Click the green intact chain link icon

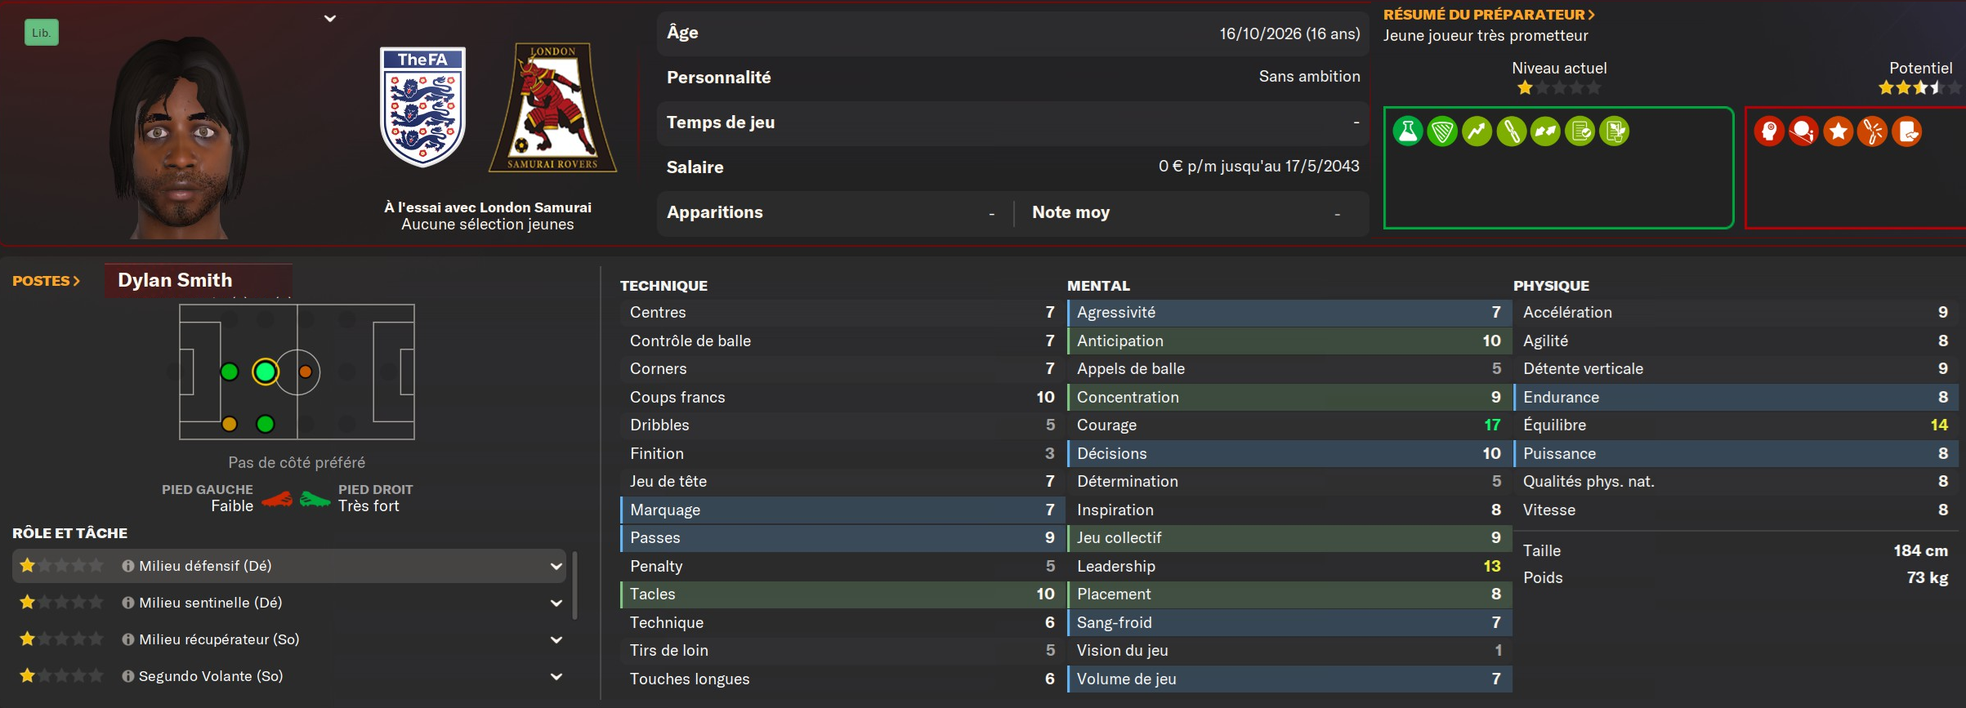[x=1512, y=131]
